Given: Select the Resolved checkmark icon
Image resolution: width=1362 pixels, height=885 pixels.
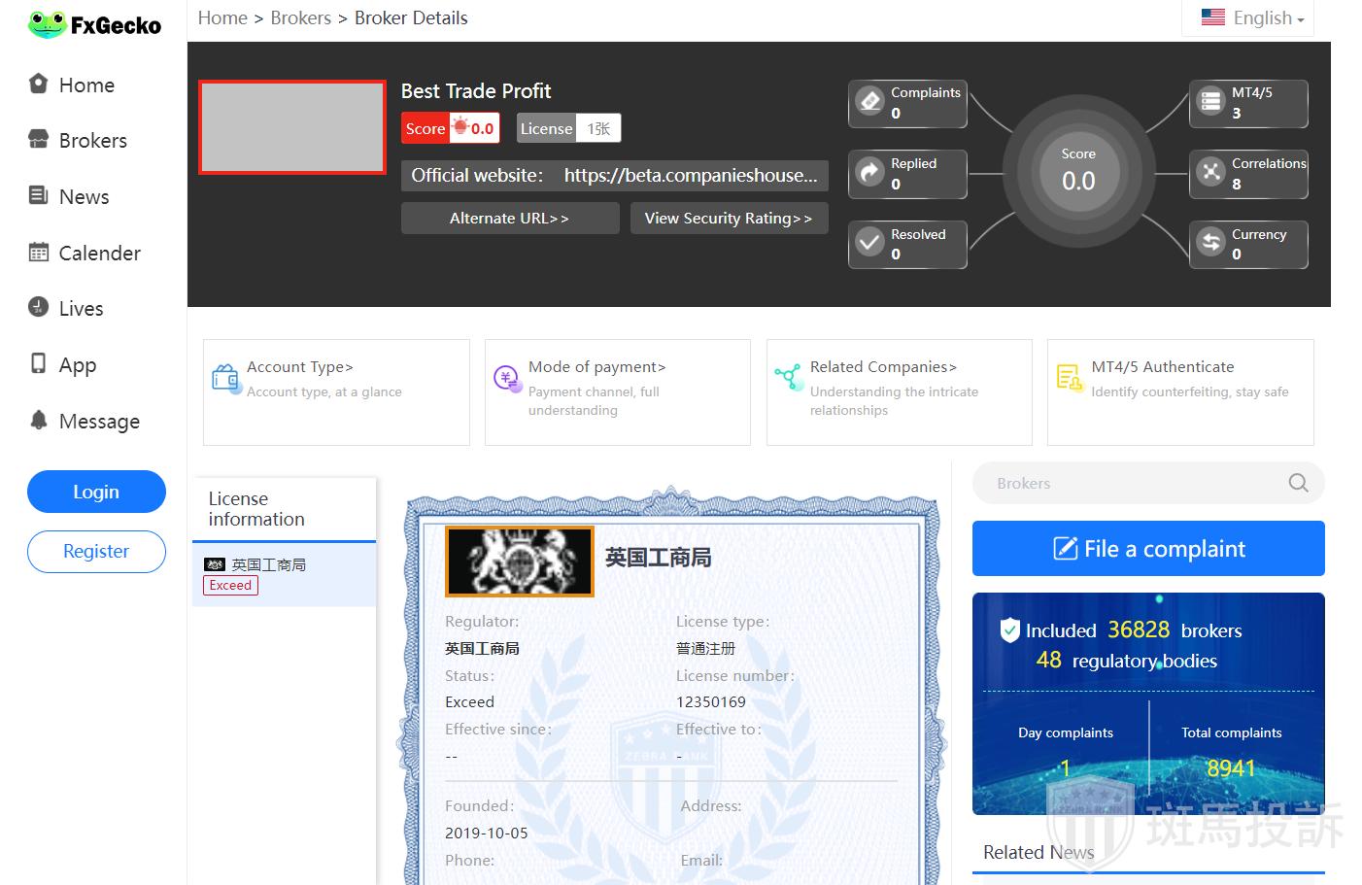Looking at the screenshot, I should pyautogui.click(x=869, y=244).
